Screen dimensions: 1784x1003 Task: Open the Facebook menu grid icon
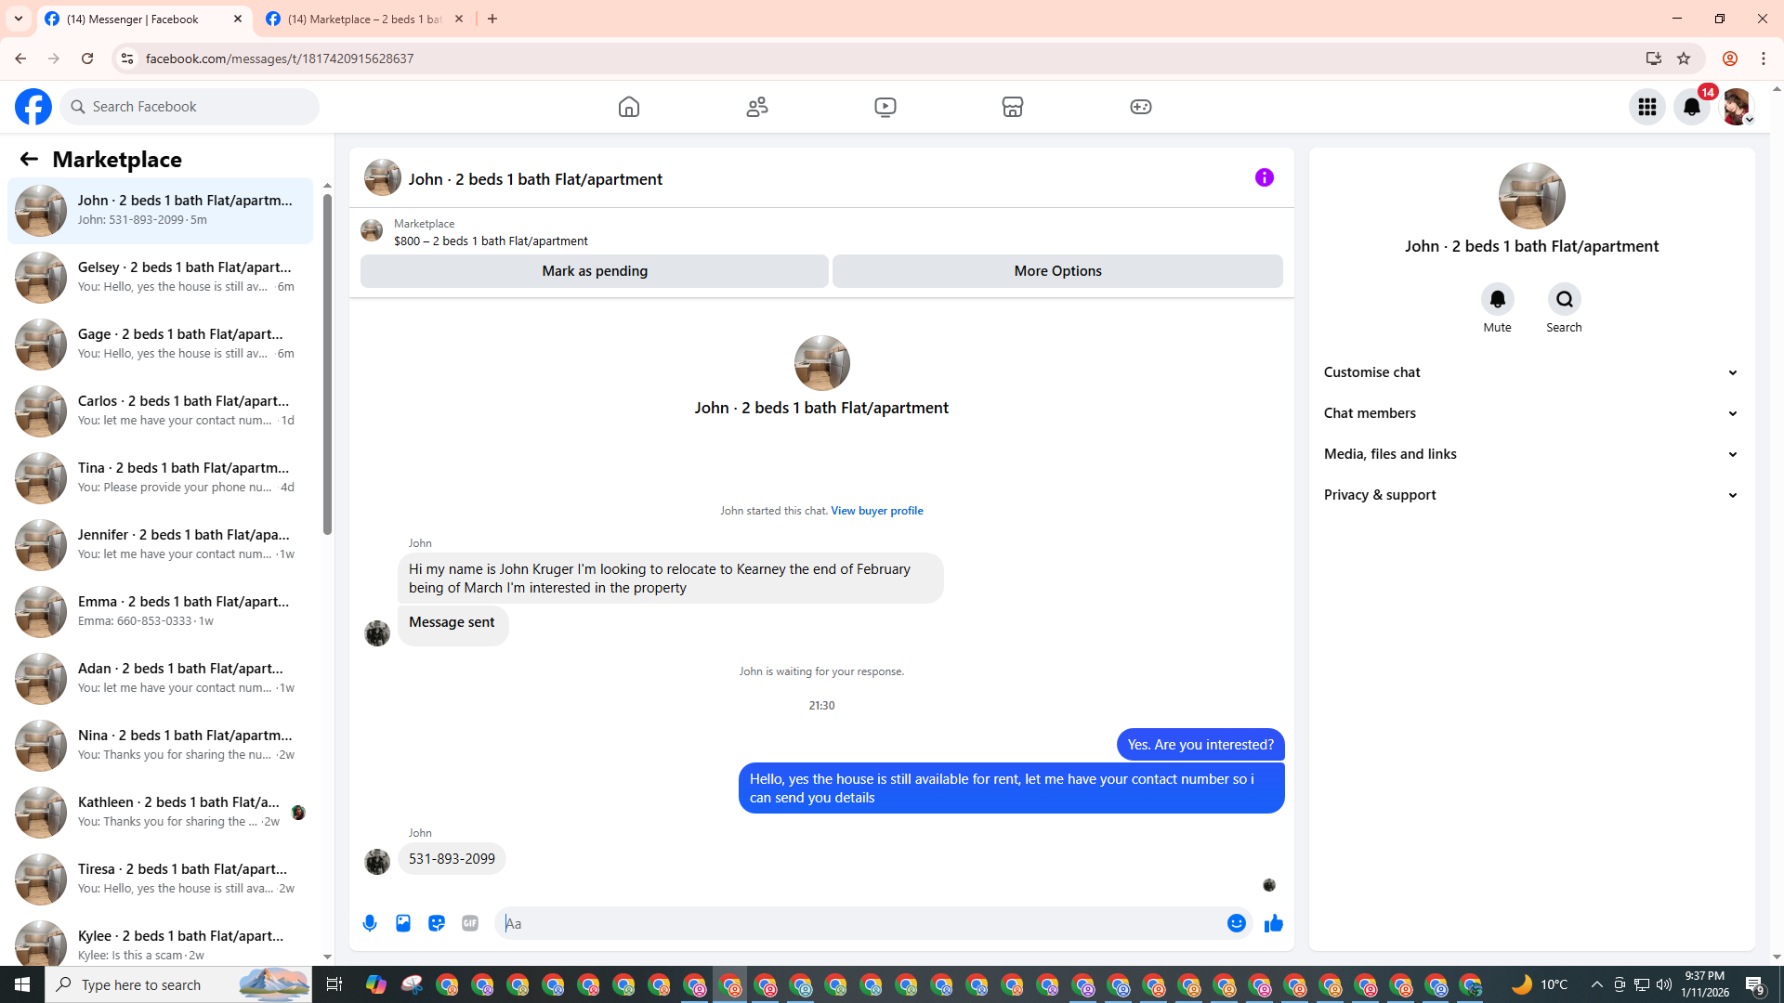pos(1647,107)
